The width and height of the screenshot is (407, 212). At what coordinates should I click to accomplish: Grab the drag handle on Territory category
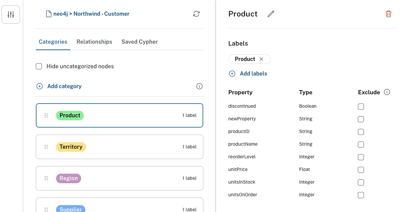(46, 147)
